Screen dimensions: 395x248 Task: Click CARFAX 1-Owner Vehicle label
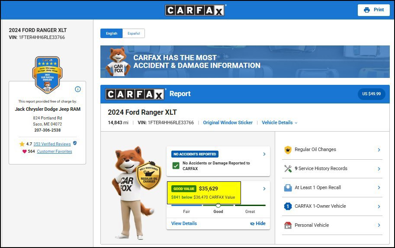[x=320, y=206]
